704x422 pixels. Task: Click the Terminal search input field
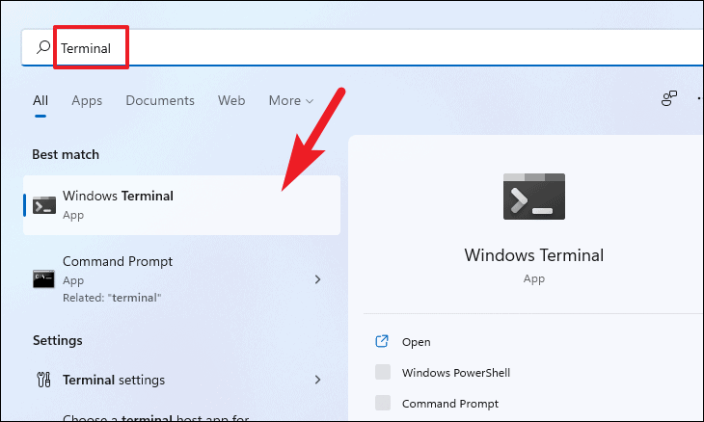(x=362, y=47)
